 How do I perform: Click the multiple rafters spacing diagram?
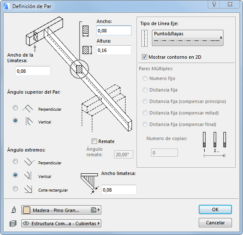tap(214, 145)
